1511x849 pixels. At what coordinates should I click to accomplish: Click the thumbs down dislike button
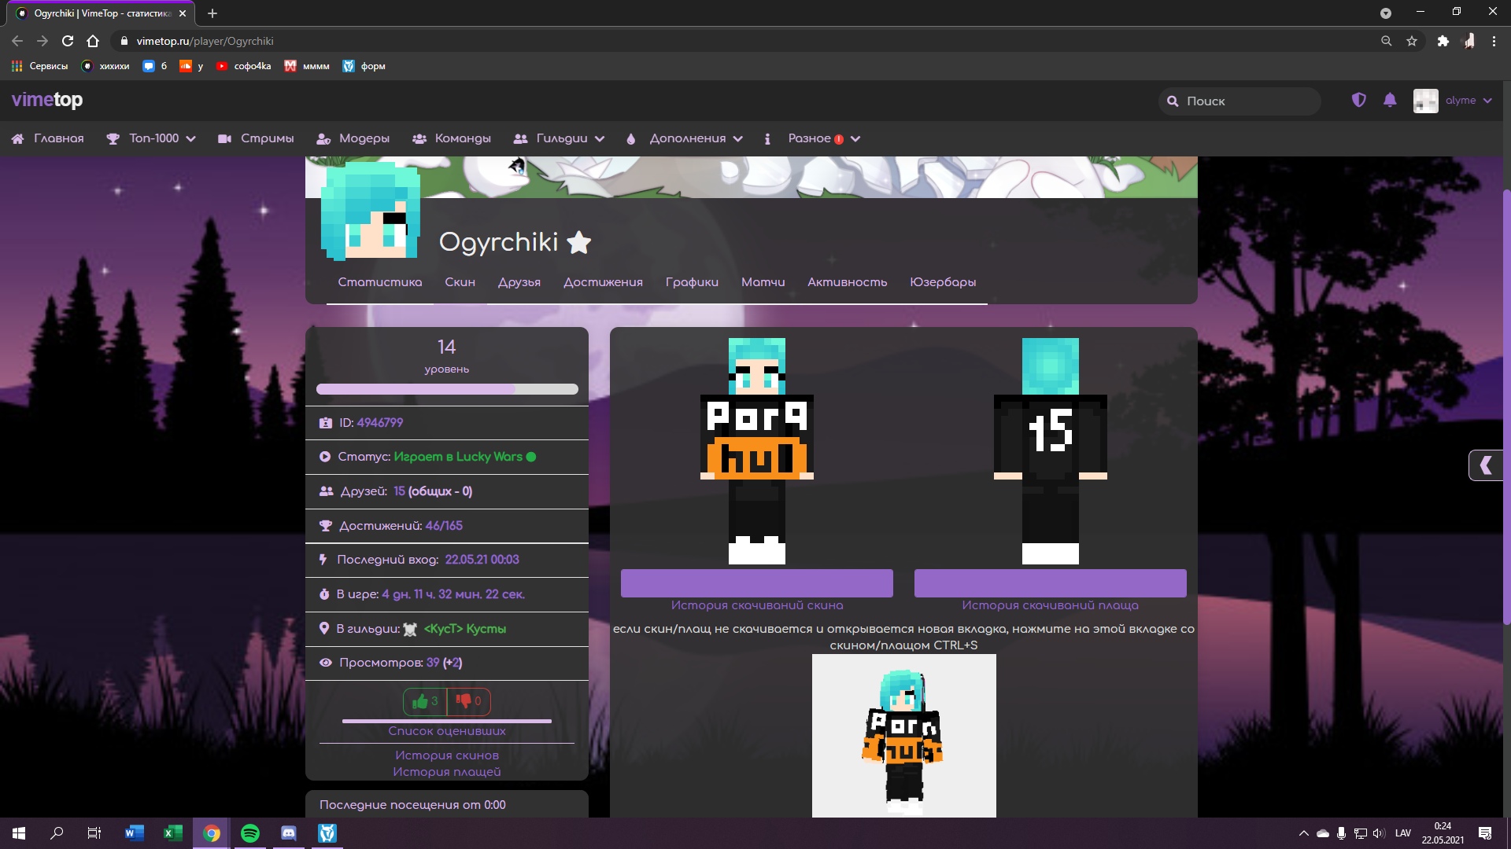469,701
